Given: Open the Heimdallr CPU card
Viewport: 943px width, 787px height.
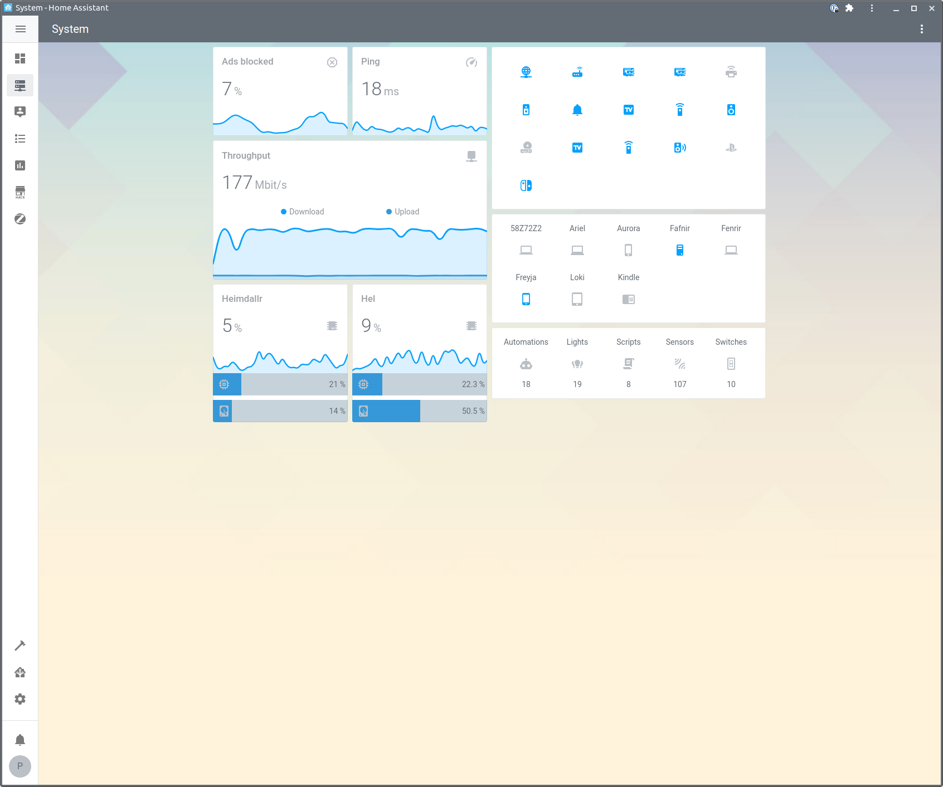Looking at the screenshot, I should coord(280,329).
